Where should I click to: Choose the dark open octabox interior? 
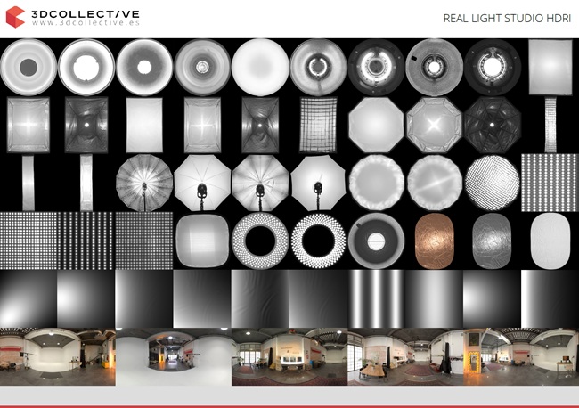[x=493, y=125]
